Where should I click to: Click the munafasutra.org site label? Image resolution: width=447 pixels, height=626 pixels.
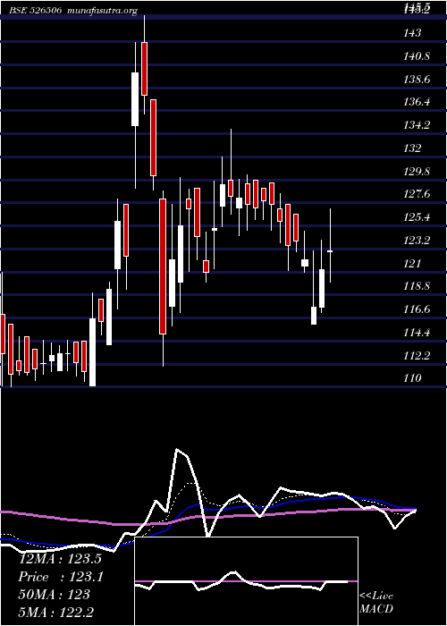pyautogui.click(x=103, y=11)
